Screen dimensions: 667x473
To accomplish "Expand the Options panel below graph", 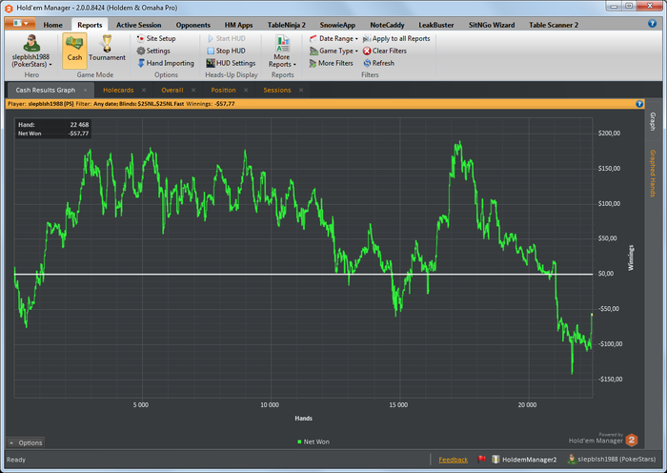I will point(26,442).
